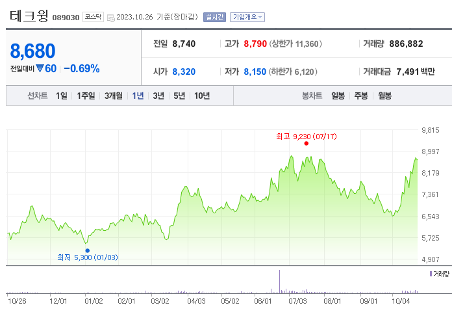Click stock code 089030
Image resolution: width=452 pixels, height=316 pixels.
click(x=66, y=18)
